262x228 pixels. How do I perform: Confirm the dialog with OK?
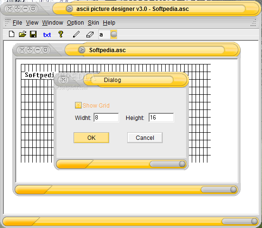click(92, 138)
